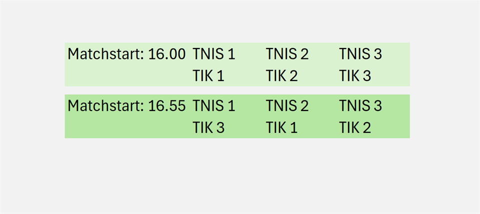Select the 16.55 start time text
Screen dimensions: 480x214
point(167,105)
